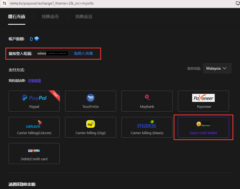Click the celcom logo icon

click(x=34, y=124)
